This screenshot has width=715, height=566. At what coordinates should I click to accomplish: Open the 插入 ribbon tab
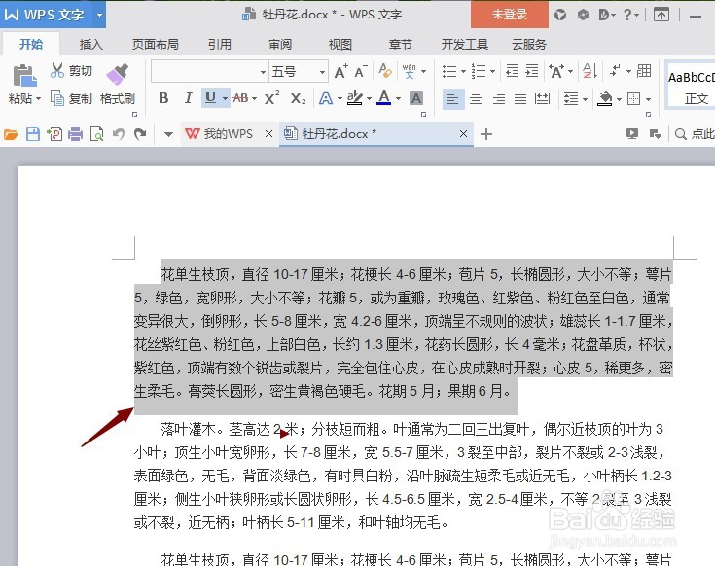[x=90, y=44]
